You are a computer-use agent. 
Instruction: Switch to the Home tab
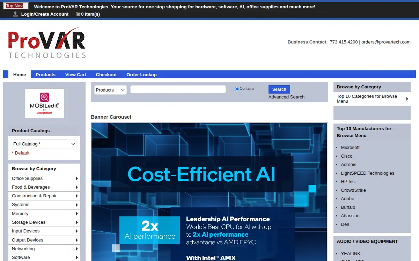tap(20, 74)
